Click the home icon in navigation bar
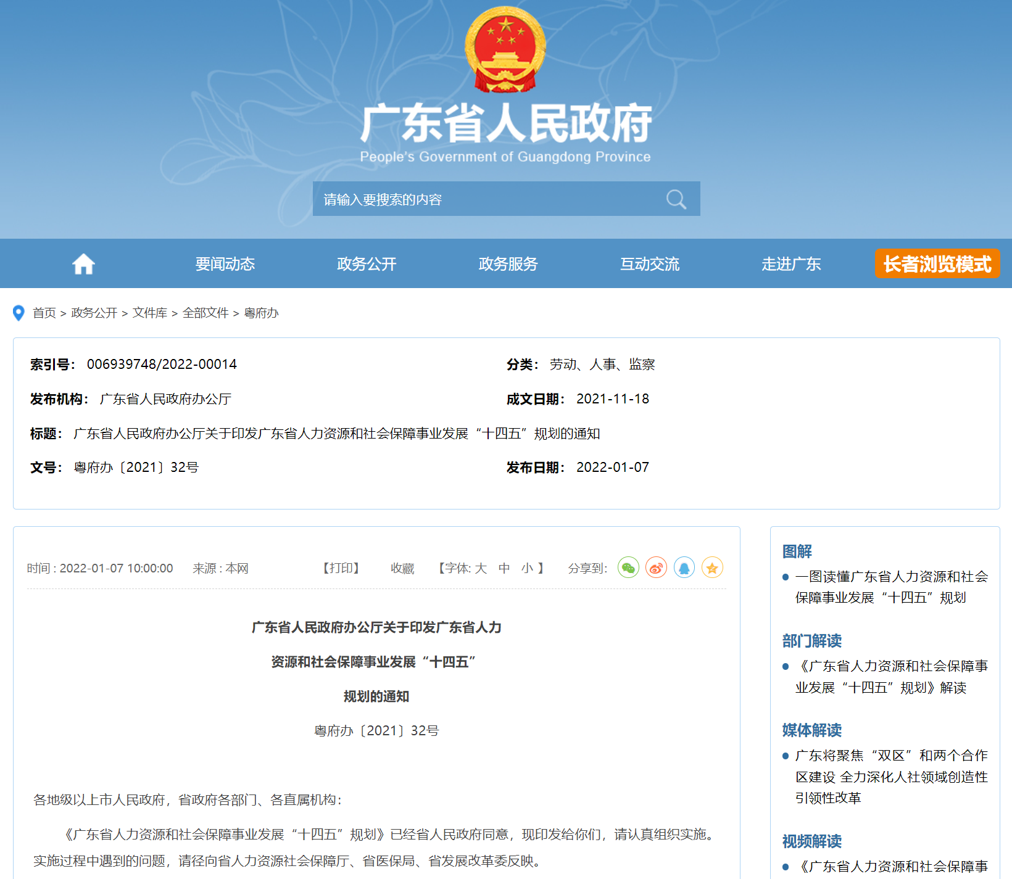1012x879 pixels. 83,264
